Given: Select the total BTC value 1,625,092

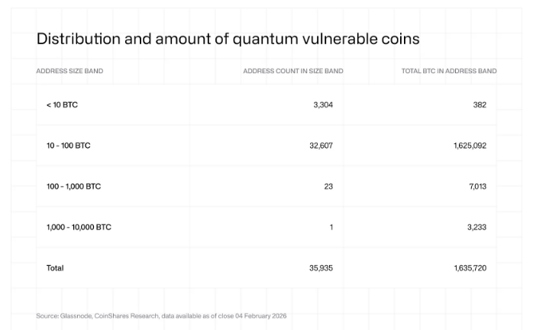Looking at the screenshot, I should coord(470,146).
